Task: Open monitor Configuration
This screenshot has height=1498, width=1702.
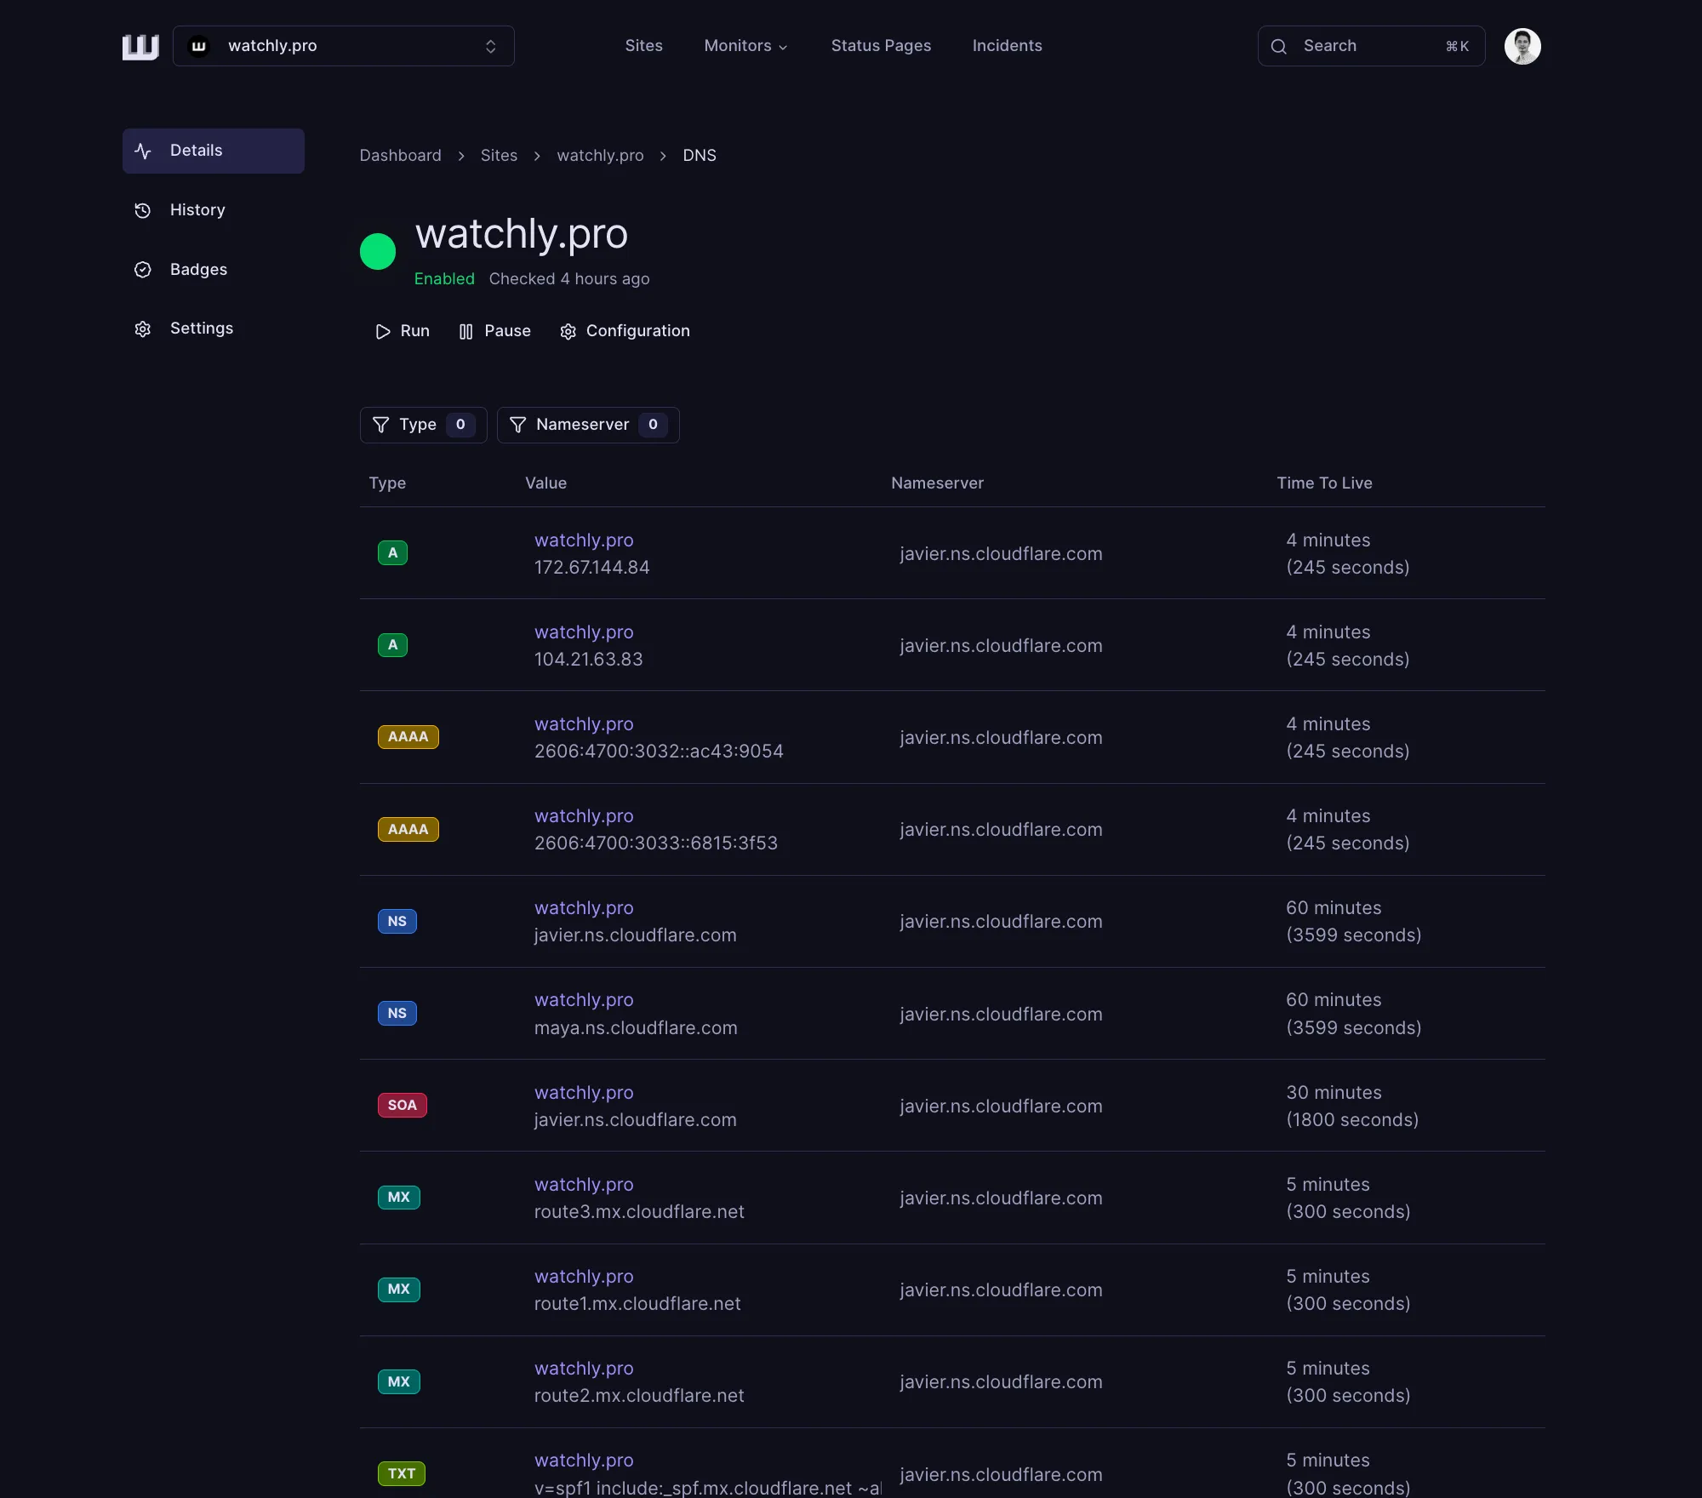Action: [625, 331]
